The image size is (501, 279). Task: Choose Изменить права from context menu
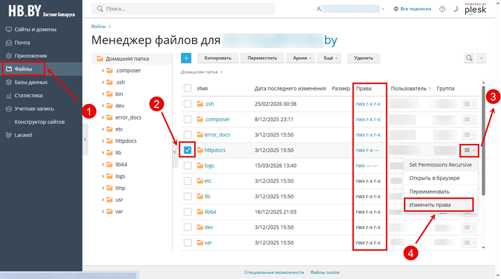430,205
